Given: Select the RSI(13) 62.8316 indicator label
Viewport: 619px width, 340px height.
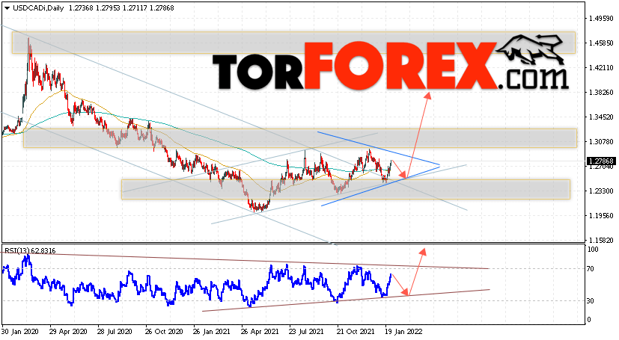Looking at the screenshot, I should pyautogui.click(x=30, y=250).
